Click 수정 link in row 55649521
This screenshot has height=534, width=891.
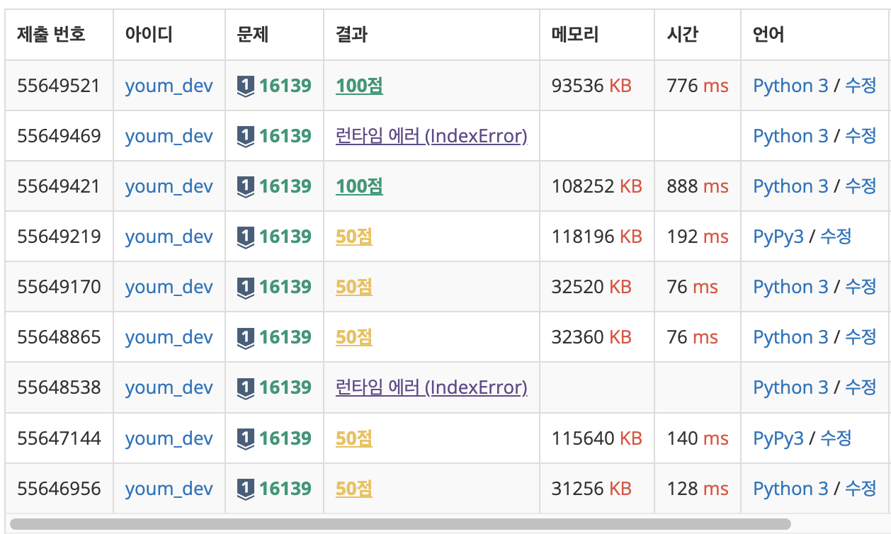[x=861, y=86]
